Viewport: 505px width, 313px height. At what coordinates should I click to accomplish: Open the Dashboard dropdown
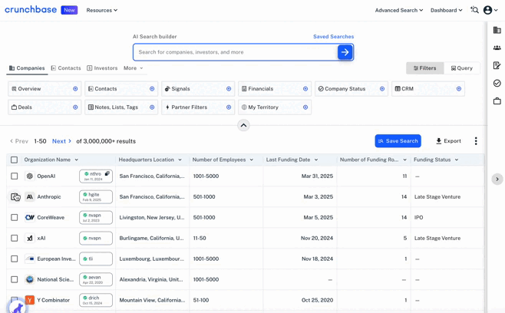point(447,10)
